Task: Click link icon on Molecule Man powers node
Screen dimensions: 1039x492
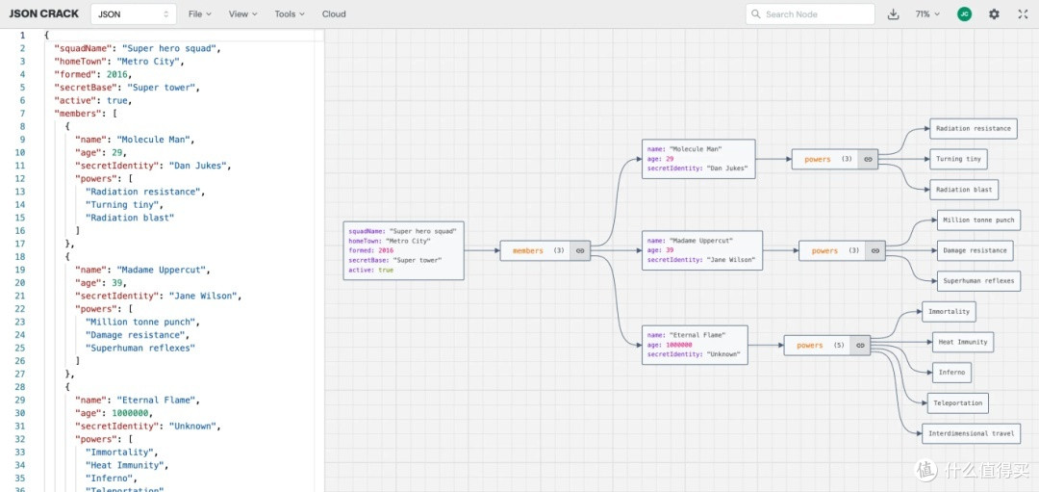Action: coord(868,159)
